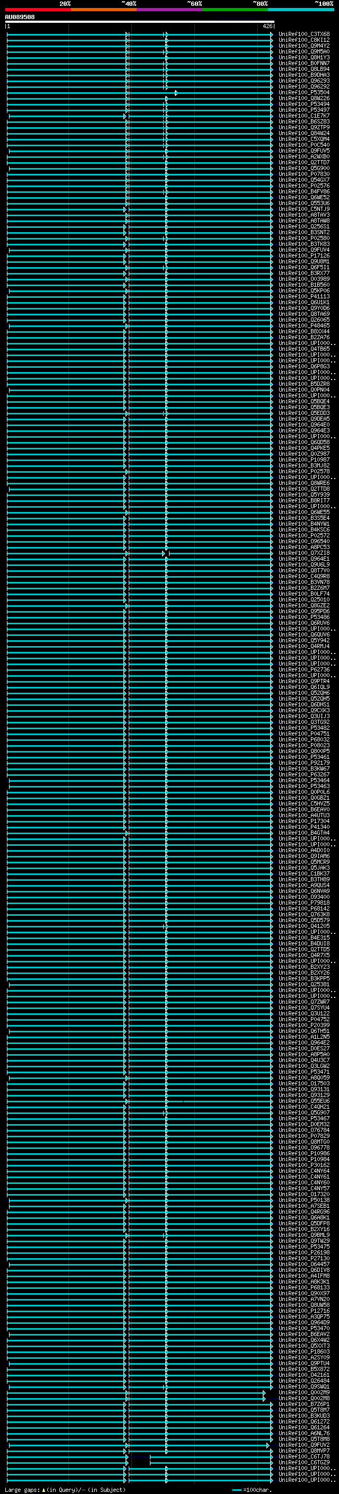Select hit label UniRef100_A8PC53

pyautogui.click(x=304, y=547)
